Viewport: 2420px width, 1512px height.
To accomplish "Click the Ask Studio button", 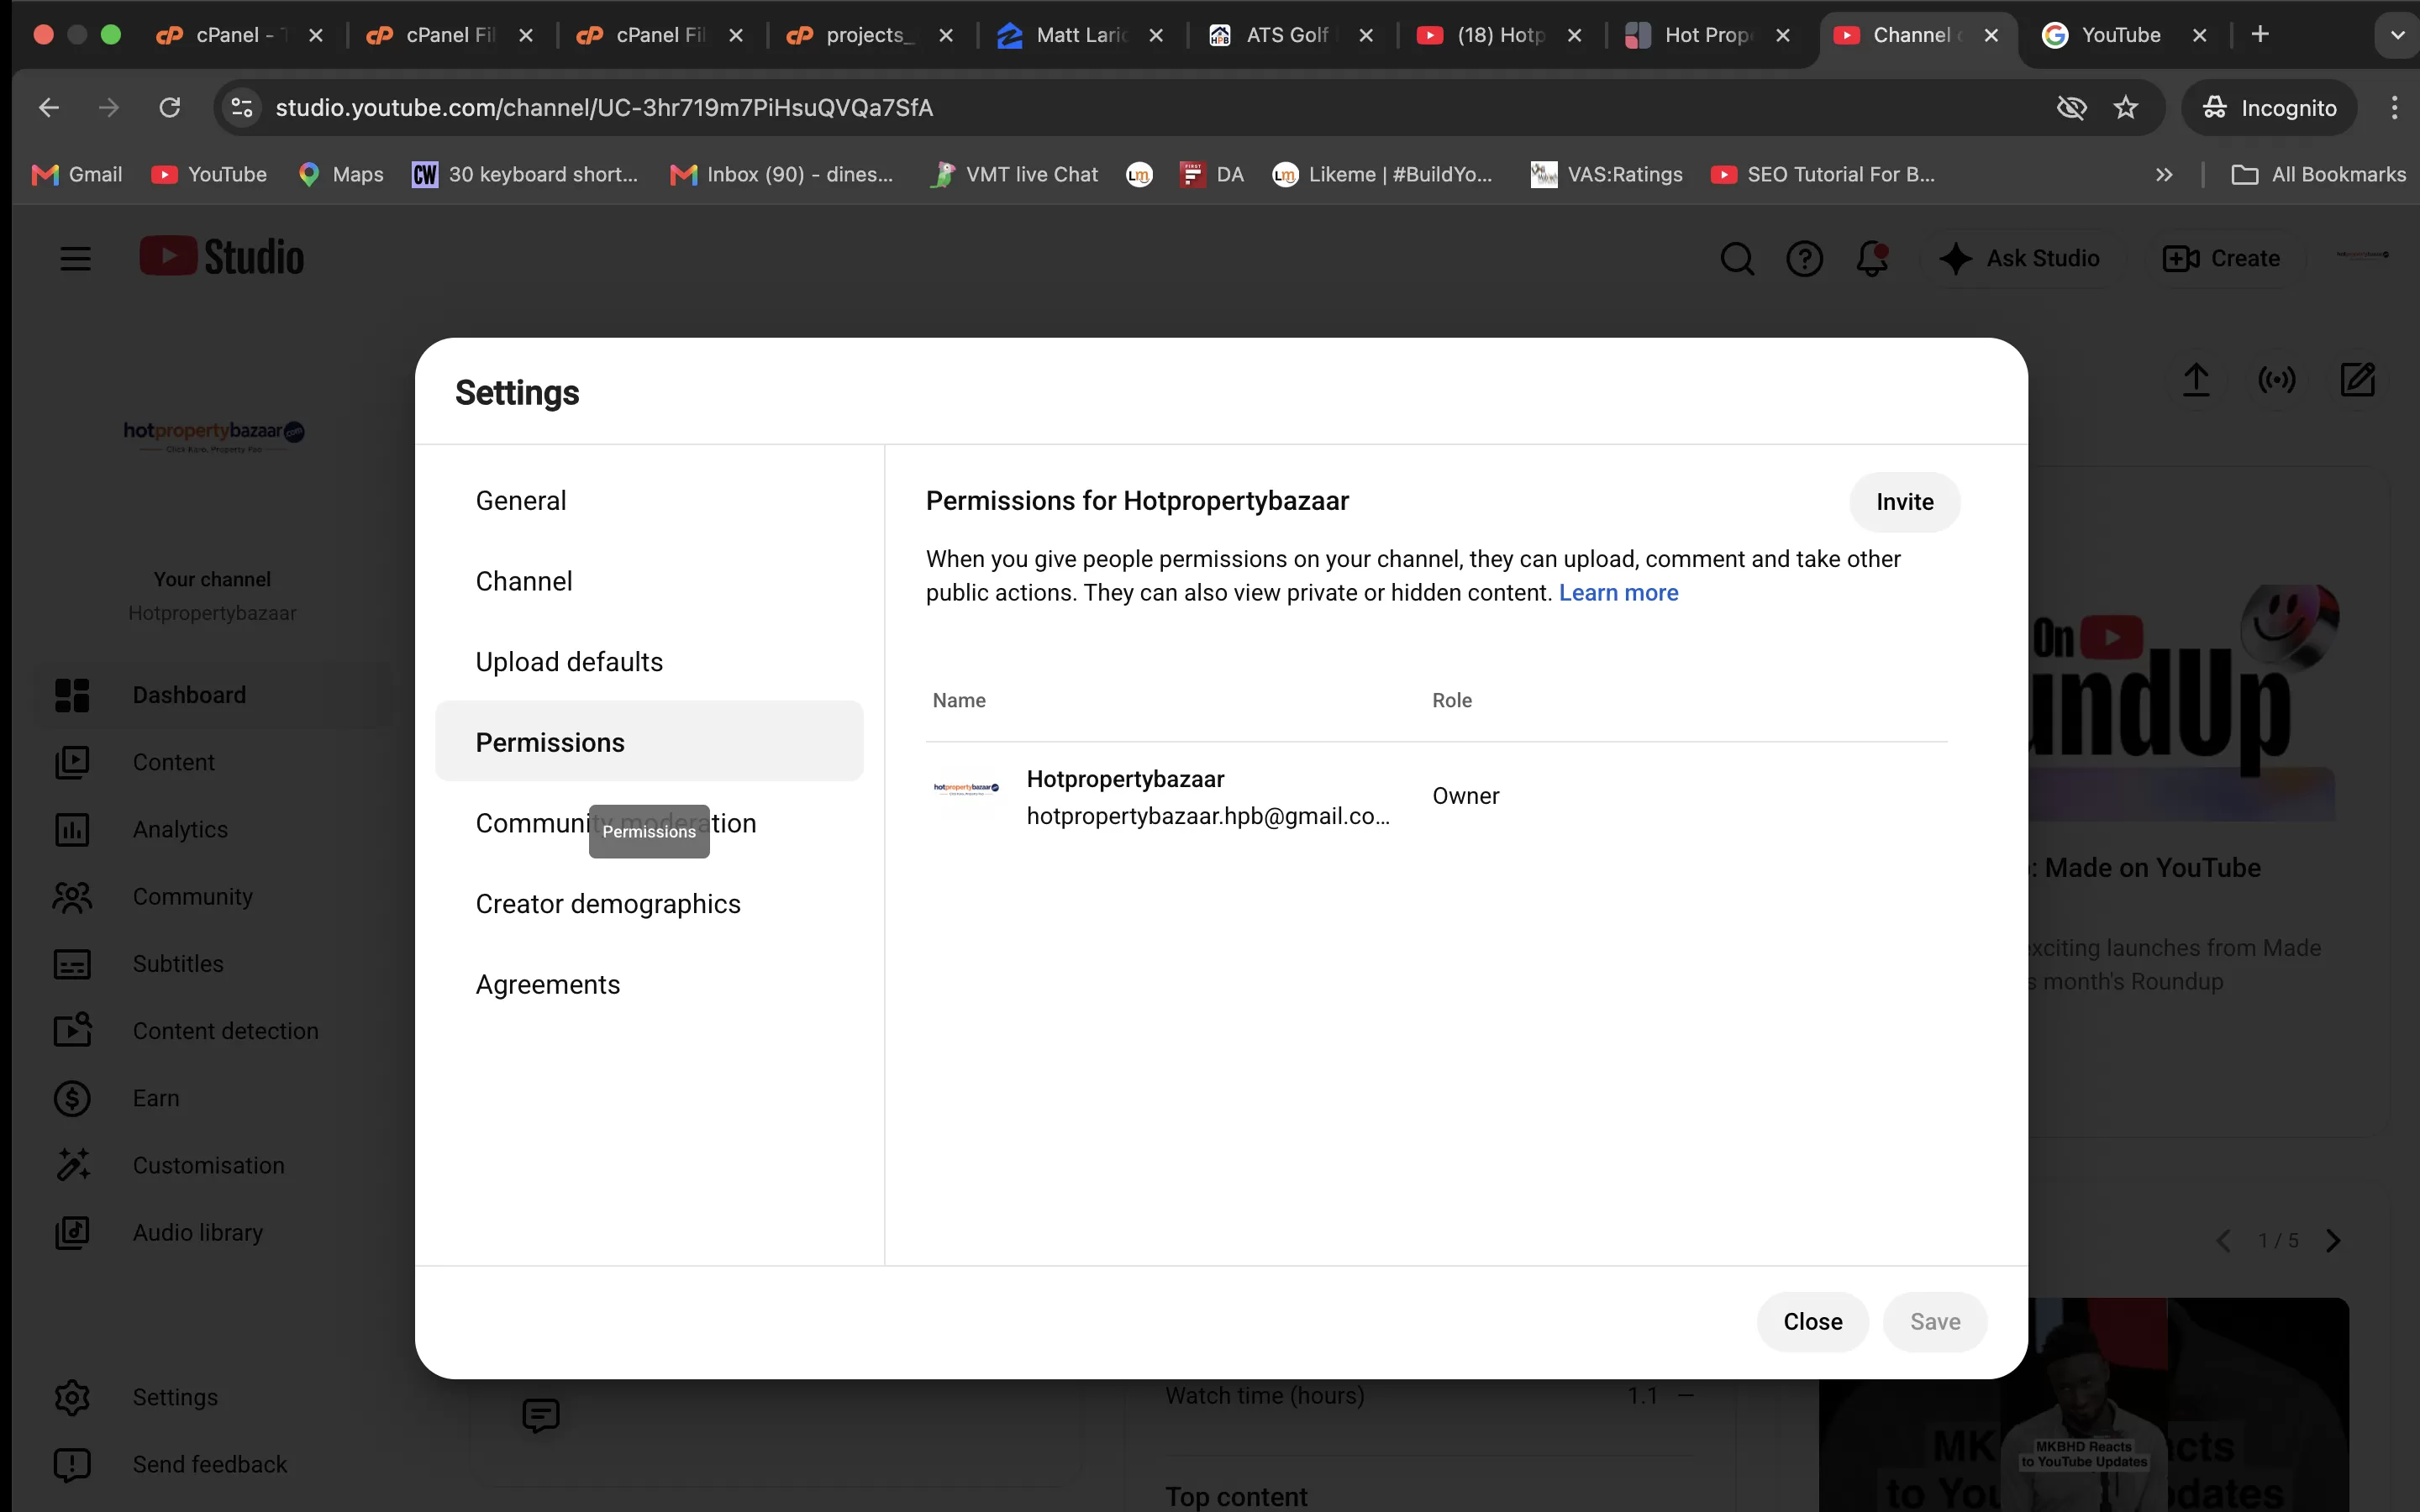I will [x=2020, y=259].
